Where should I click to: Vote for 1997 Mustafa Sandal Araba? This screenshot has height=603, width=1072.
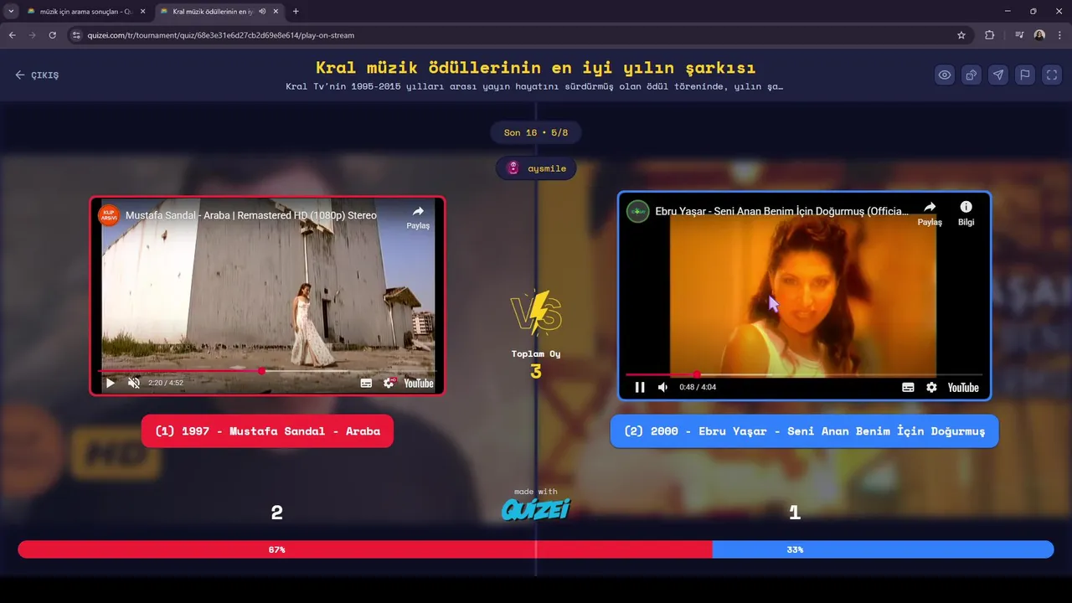click(x=267, y=431)
